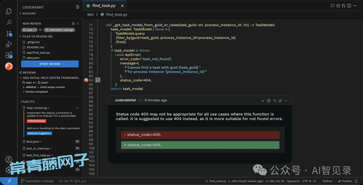363x185 pixels.
Task: Open the Extensions view
Action: pos(9,55)
